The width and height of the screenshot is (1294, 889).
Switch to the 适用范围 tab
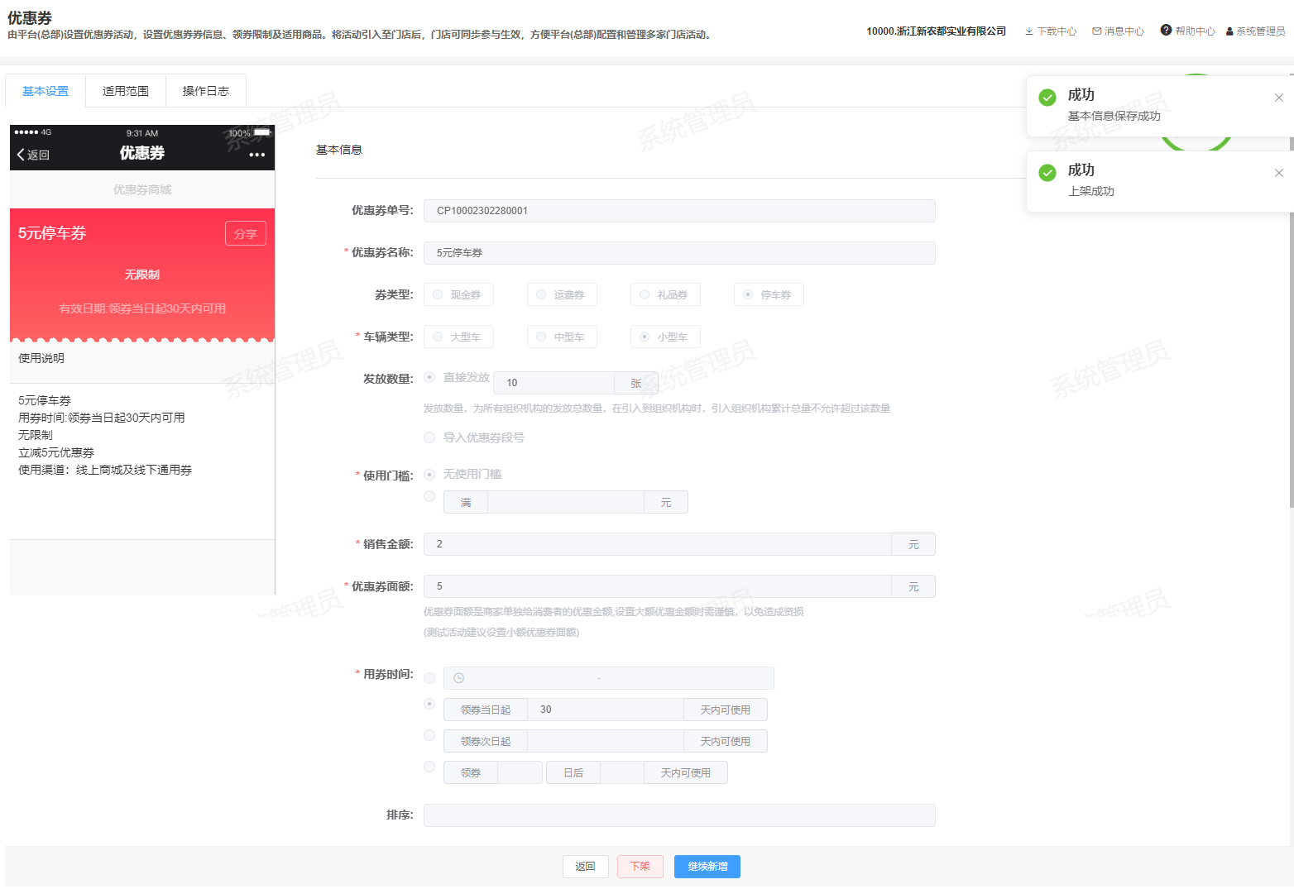tap(126, 91)
